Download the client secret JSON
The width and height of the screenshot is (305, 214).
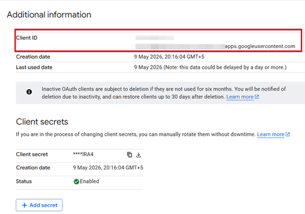click(139, 155)
